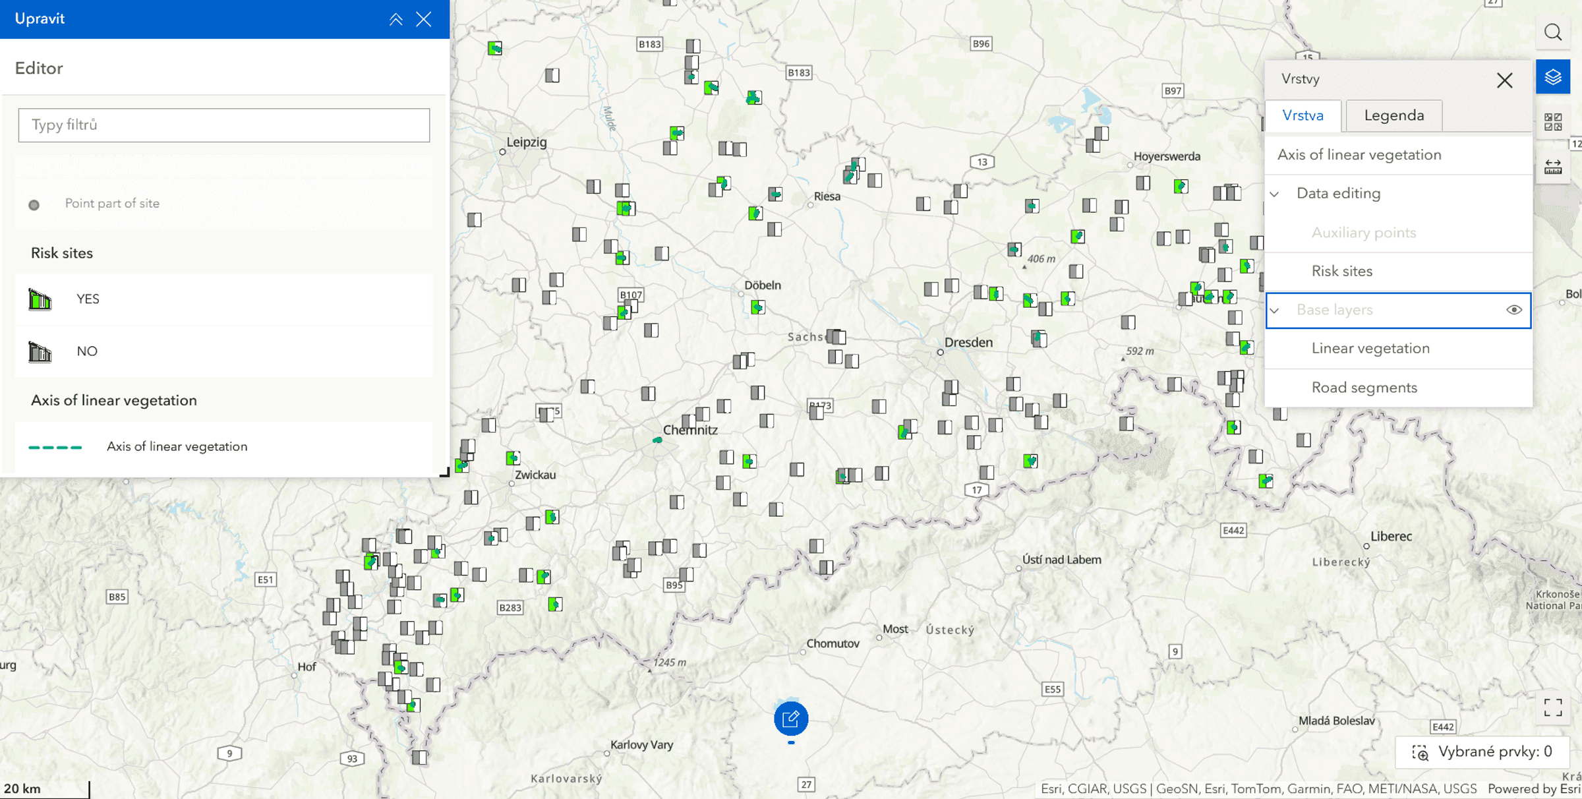Close the Upravit editor panel
This screenshot has height=799, width=1582.
[x=424, y=19]
